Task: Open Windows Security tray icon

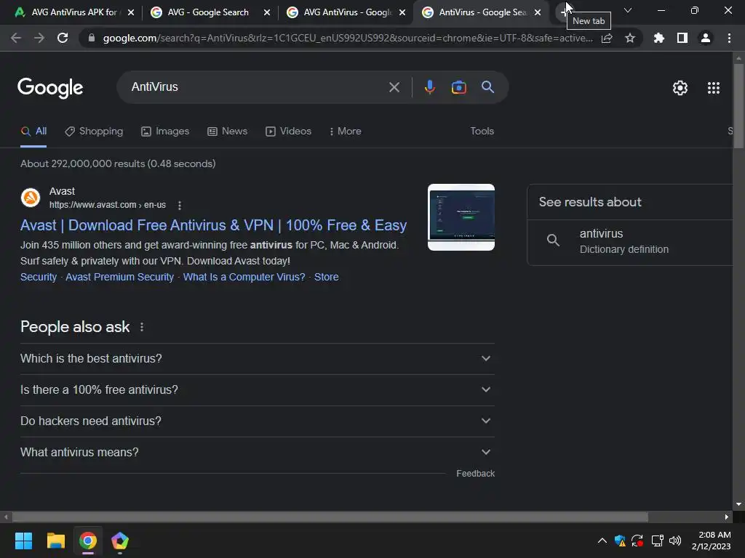Action: coord(620,541)
